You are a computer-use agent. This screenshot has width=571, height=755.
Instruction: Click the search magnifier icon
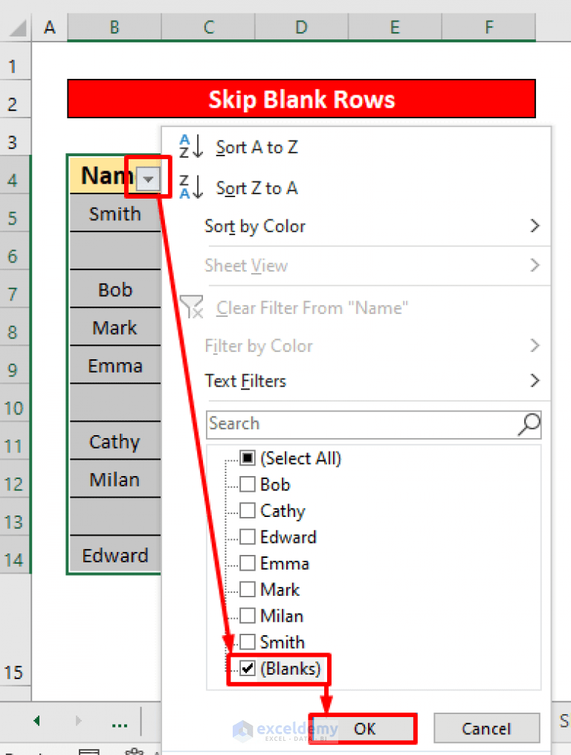click(528, 425)
